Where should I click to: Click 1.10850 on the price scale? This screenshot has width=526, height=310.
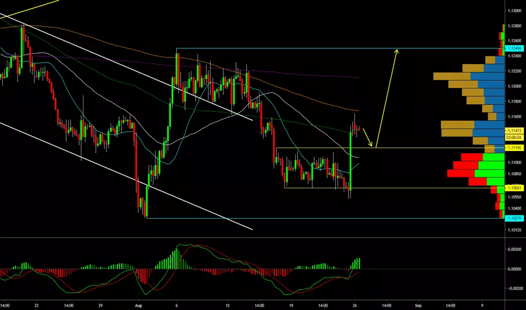[x=515, y=174]
